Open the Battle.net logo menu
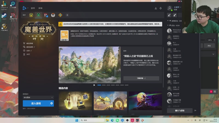 tap(24, 8)
